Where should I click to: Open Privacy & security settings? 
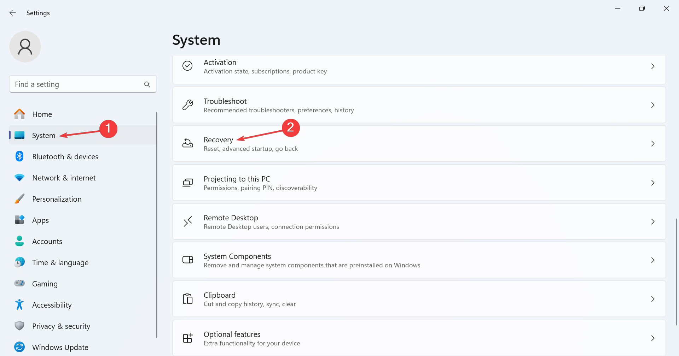pyautogui.click(x=61, y=326)
